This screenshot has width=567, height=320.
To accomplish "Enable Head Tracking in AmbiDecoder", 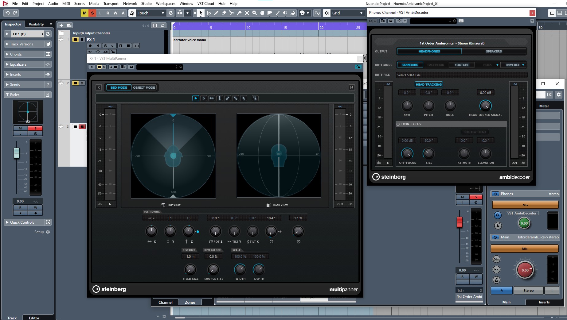I will (x=428, y=84).
